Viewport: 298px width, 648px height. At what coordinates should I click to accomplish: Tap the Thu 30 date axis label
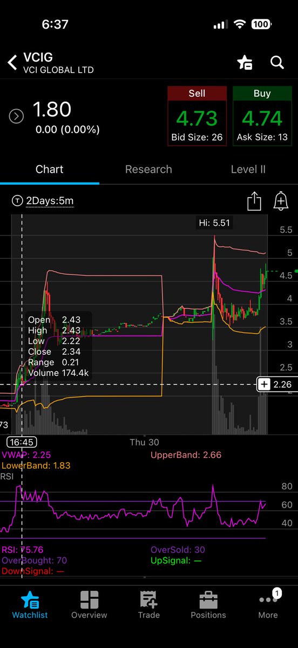click(x=145, y=441)
